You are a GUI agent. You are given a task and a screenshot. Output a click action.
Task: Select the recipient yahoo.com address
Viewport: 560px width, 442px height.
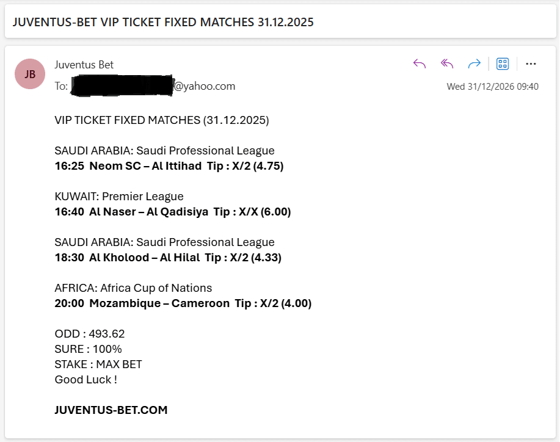[153, 86]
